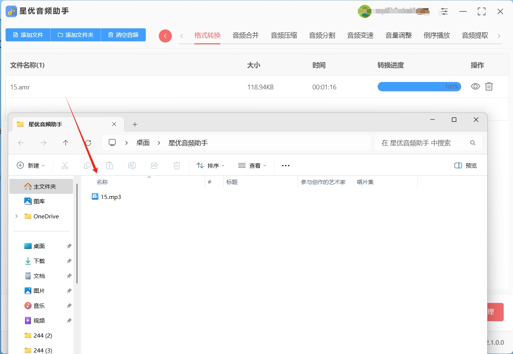Switch to the 音频合并 tab
513x354 pixels.
246,35
